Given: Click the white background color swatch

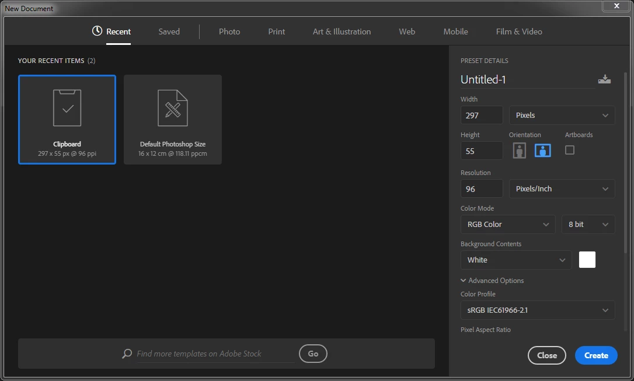Looking at the screenshot, I should (x=587, y=260).
